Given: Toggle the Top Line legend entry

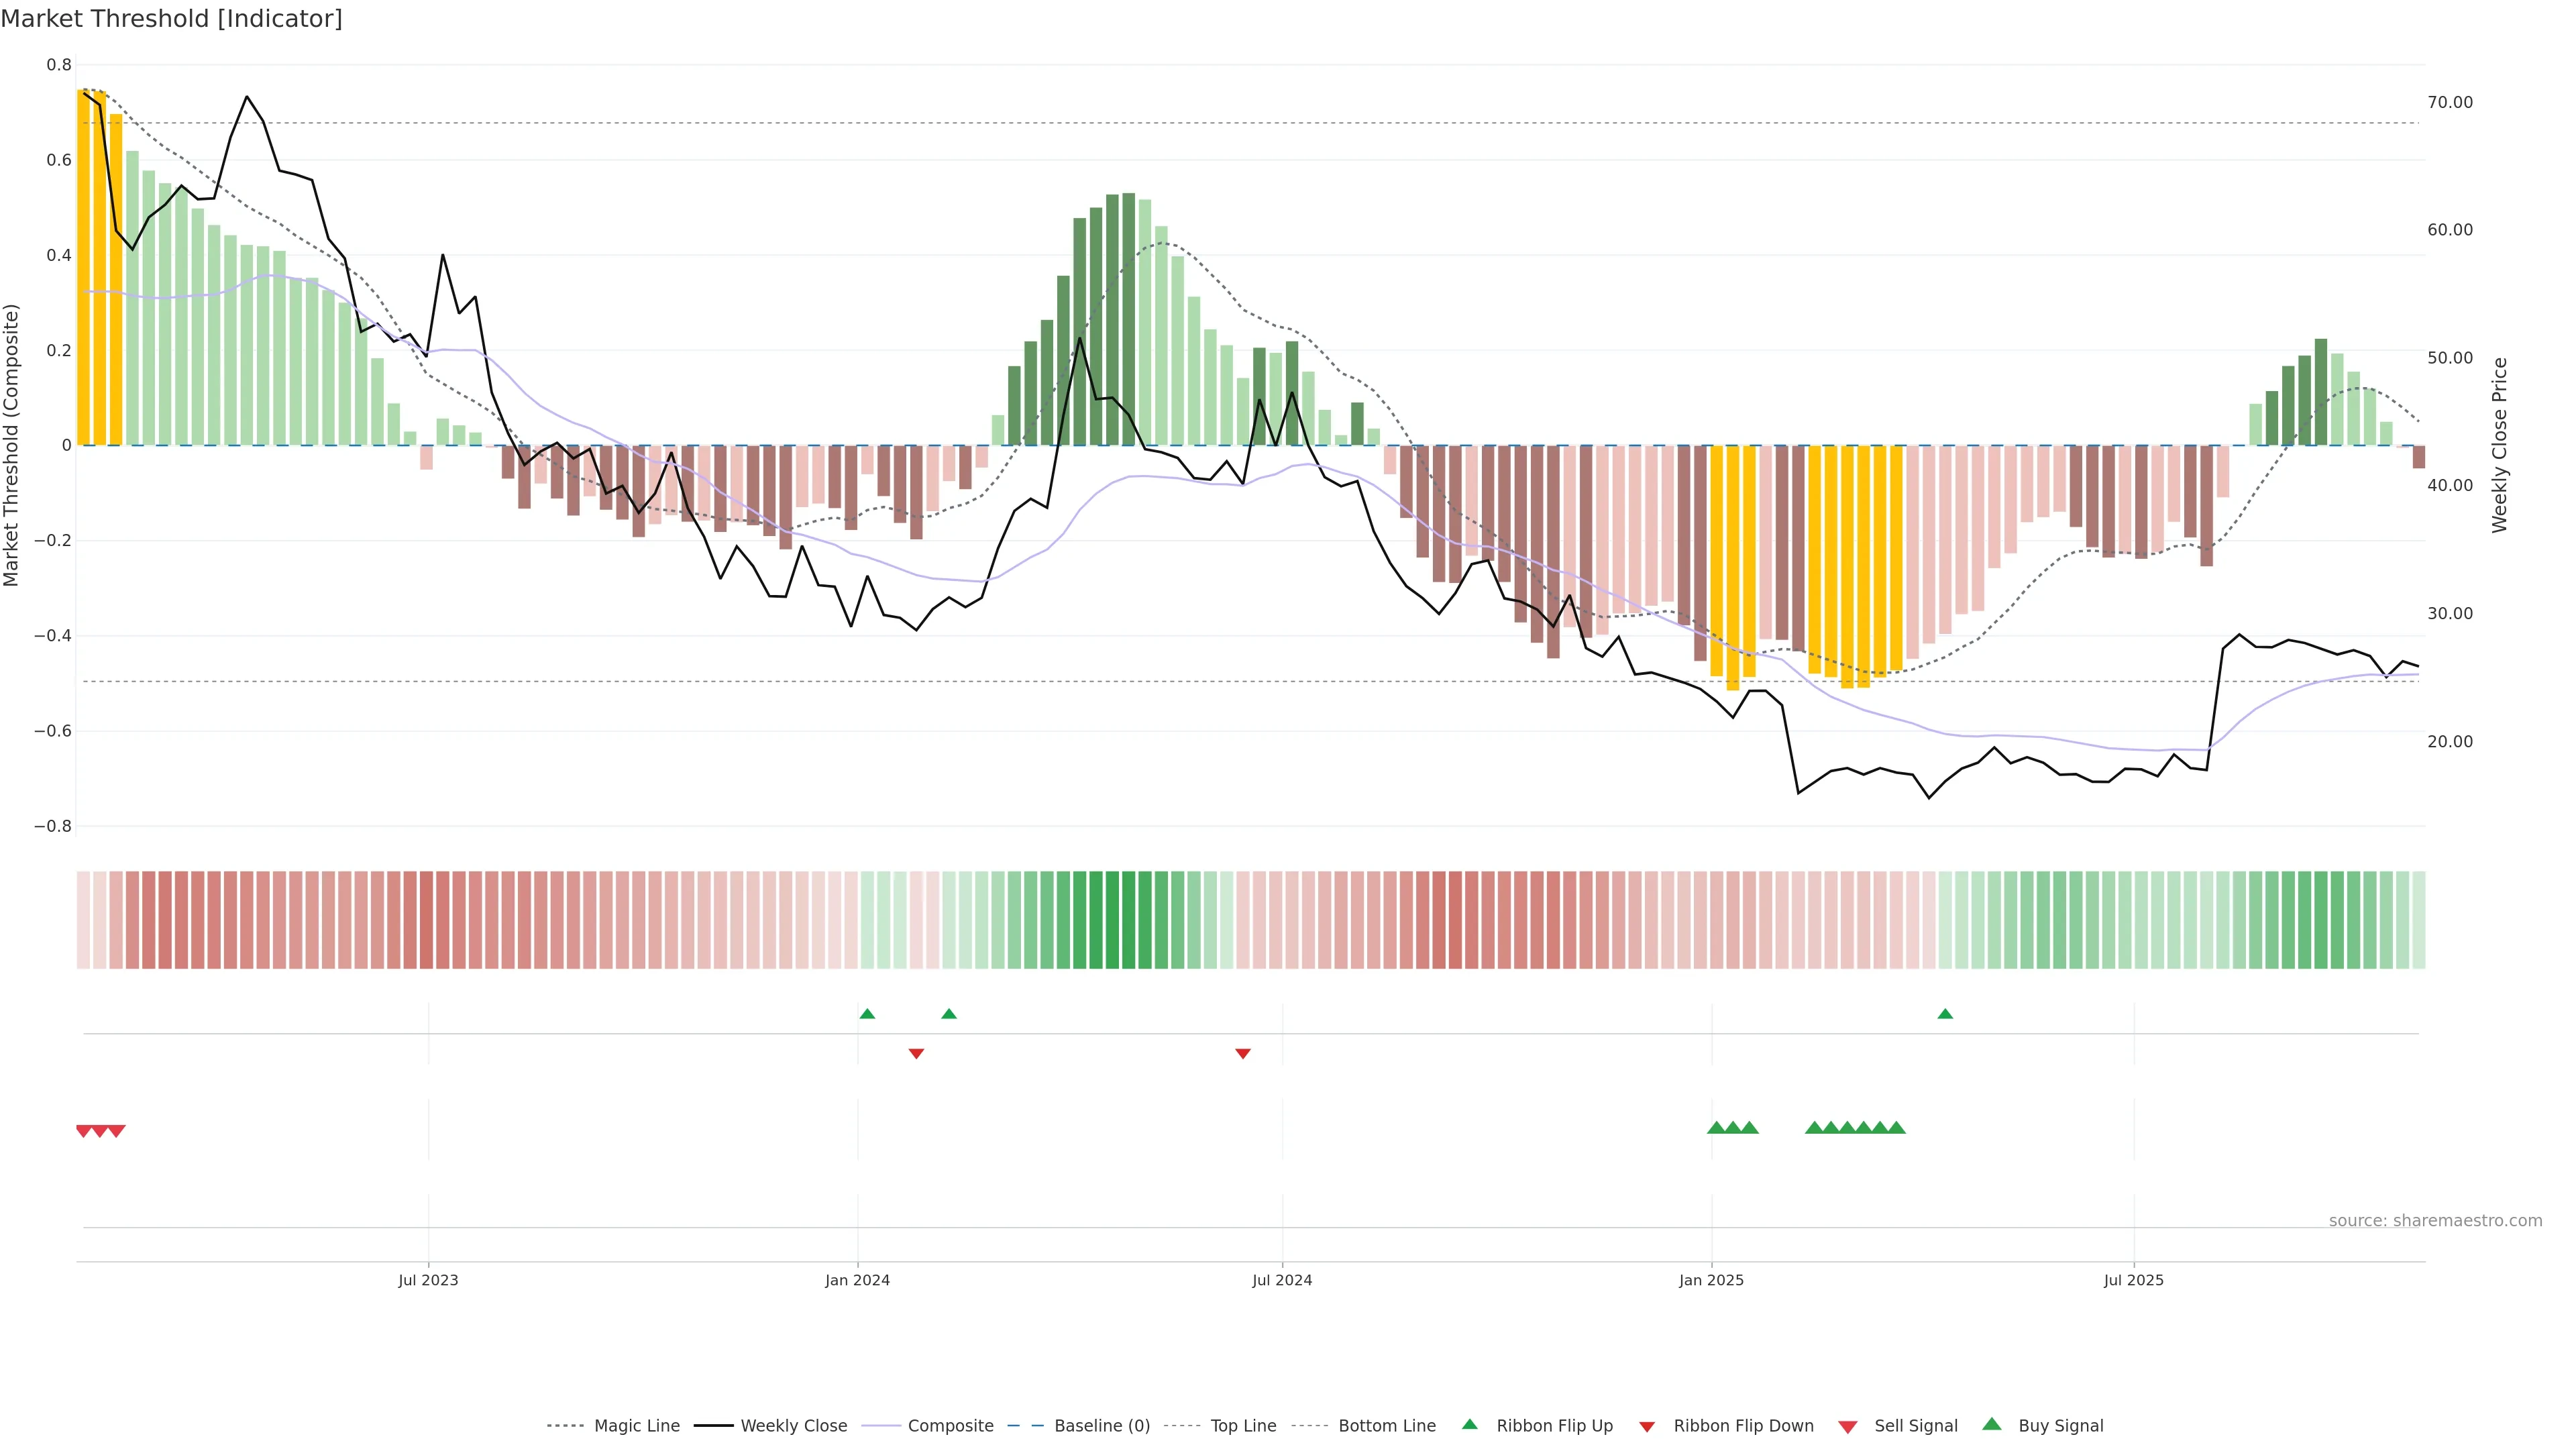Looking at the screenshot, I should coord(1243,1426).
